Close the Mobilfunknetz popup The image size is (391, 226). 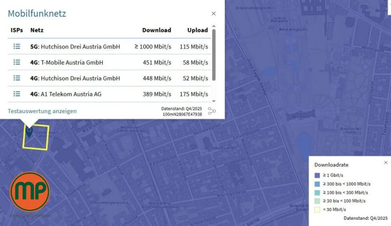pyautogui.click(x=214, y=14)
